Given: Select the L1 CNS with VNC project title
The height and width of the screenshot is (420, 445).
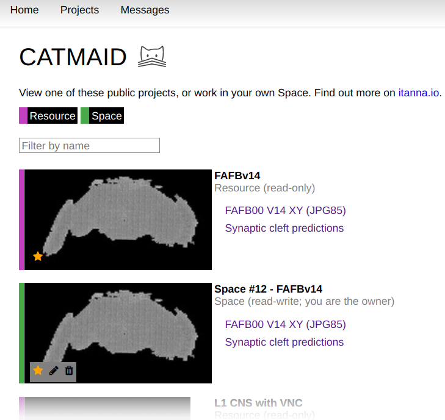Looking at the screenshot, I should point(258,403).
